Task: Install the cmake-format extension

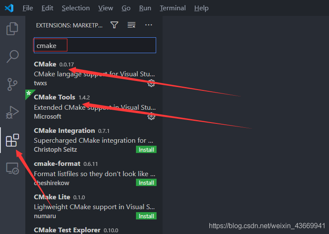Action: point(146,183)
